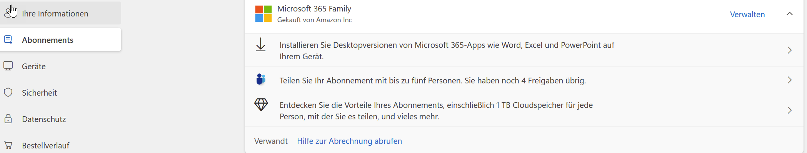
Task: Click the Teilen Sie Ihr Abonnement text
Action: point(432,80)
